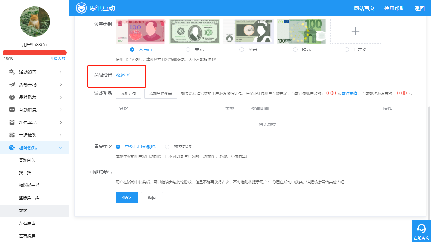Expand the 活动设置 menu chevron
Viewport: 431px width, 242px height.
[61, 72]
